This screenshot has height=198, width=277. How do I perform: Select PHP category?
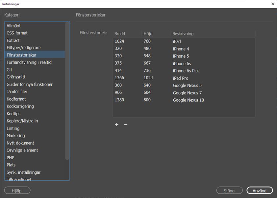[35, 158]
